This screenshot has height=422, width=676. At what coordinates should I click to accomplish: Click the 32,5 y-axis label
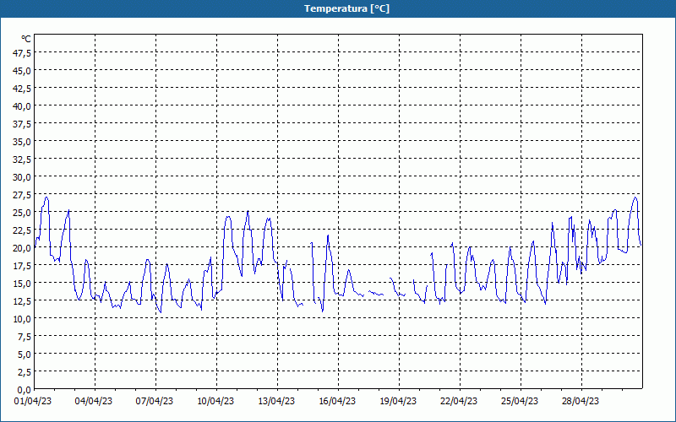23,160
